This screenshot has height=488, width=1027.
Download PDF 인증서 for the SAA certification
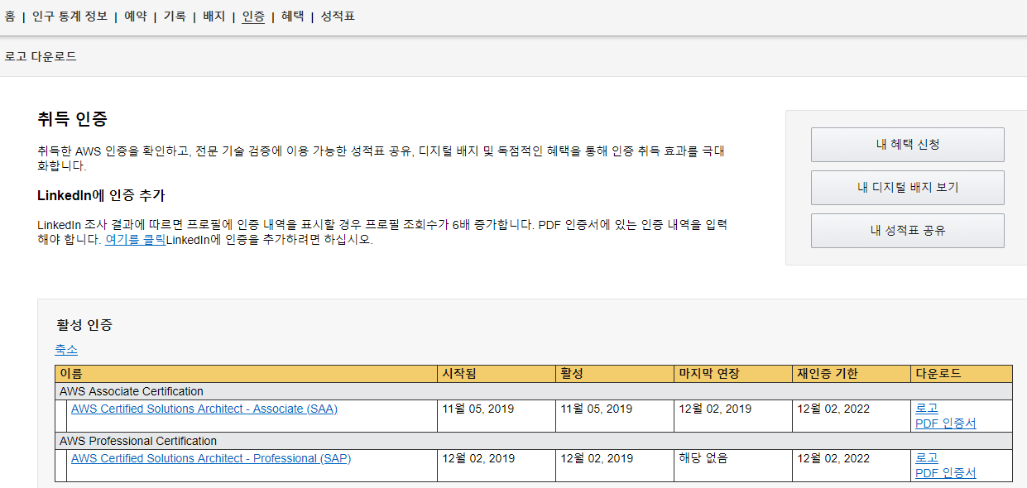click(x=946, y=423)
